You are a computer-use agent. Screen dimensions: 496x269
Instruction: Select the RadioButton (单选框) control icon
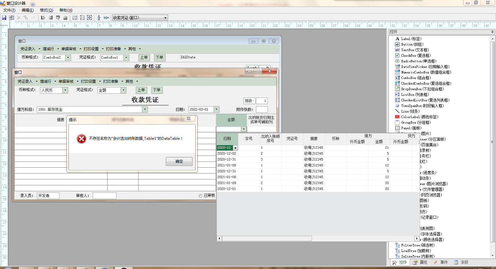pyautogui.click(x=397, y=61)
